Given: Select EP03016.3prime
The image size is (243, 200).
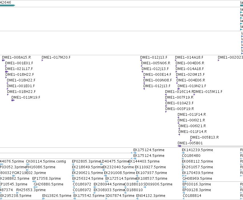Looking at the screenshot, I should tap(197, 184).
